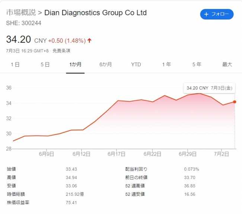242x214 pixels.
Task: Select the 1か月 range tab
Action: click(x=75, y=64)
